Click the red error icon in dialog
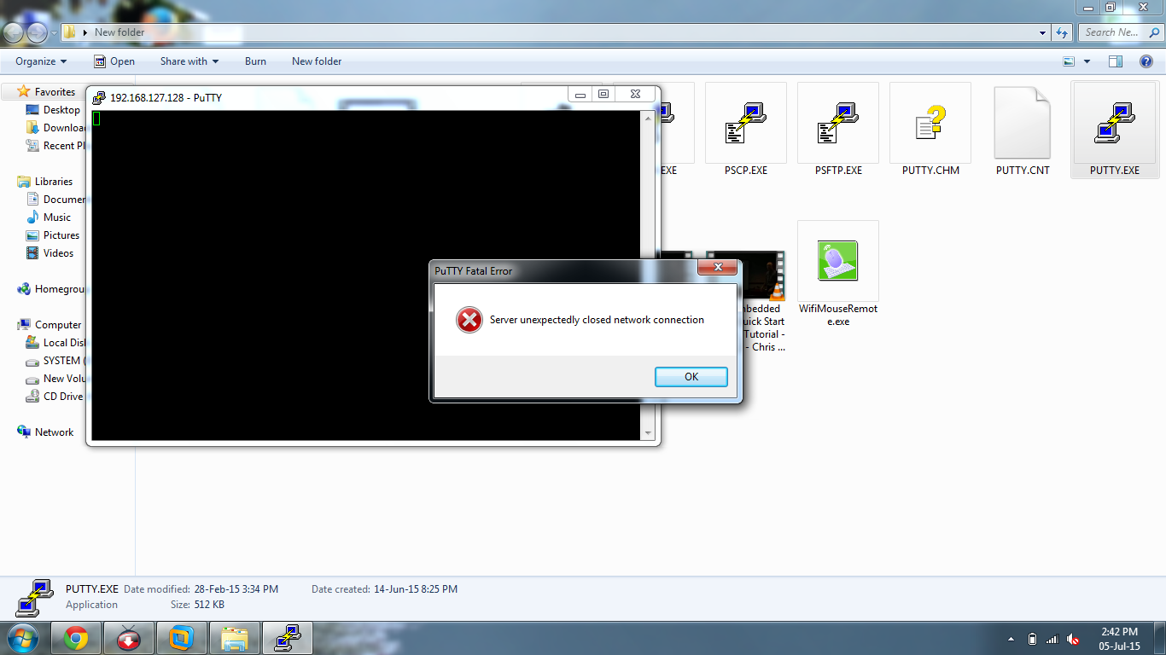This screenshot has width=1166, height=655. [469, 320]
